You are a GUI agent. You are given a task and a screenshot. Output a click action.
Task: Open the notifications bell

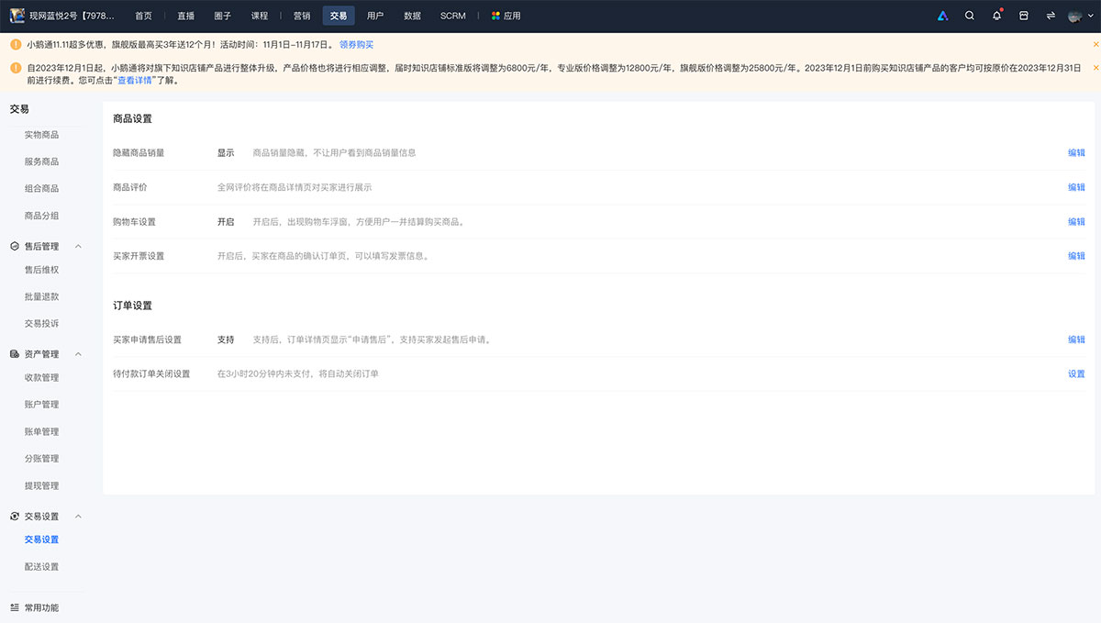(x=996, y=16)
